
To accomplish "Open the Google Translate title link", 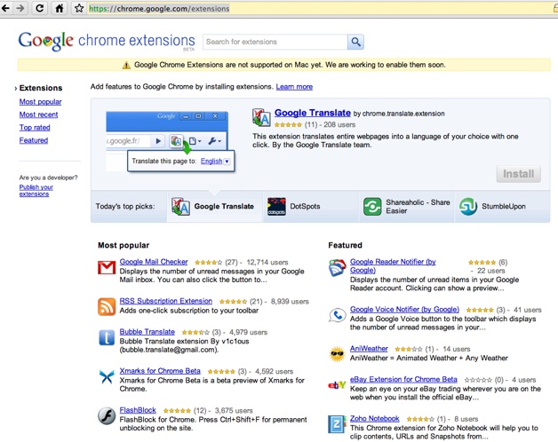I will 313,113.
